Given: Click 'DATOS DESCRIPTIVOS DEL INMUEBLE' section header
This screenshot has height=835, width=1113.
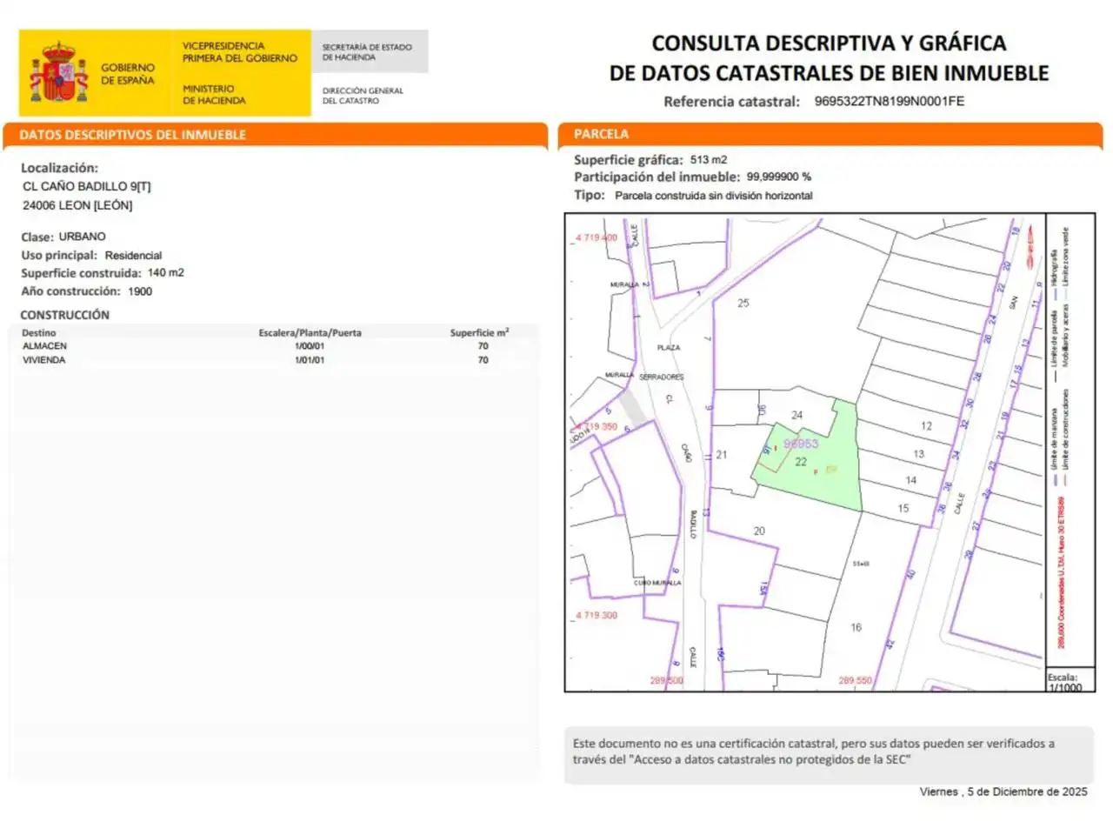Looking at the screenshot, I should 133,135.
